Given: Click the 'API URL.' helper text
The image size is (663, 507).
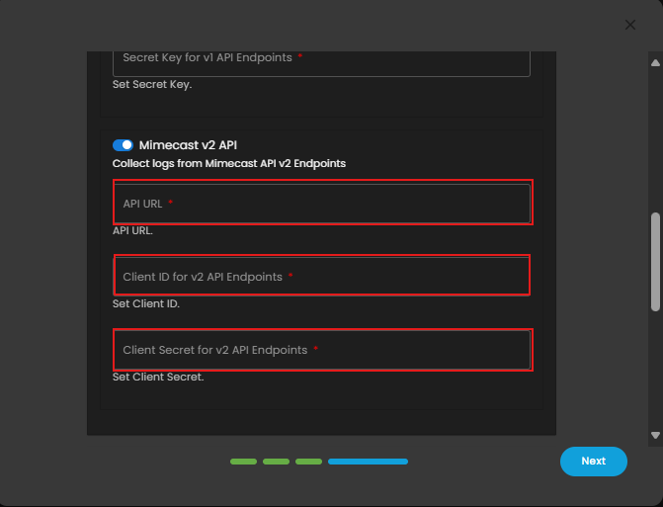Looking at the screenshot, I should [x=132, y=231].
